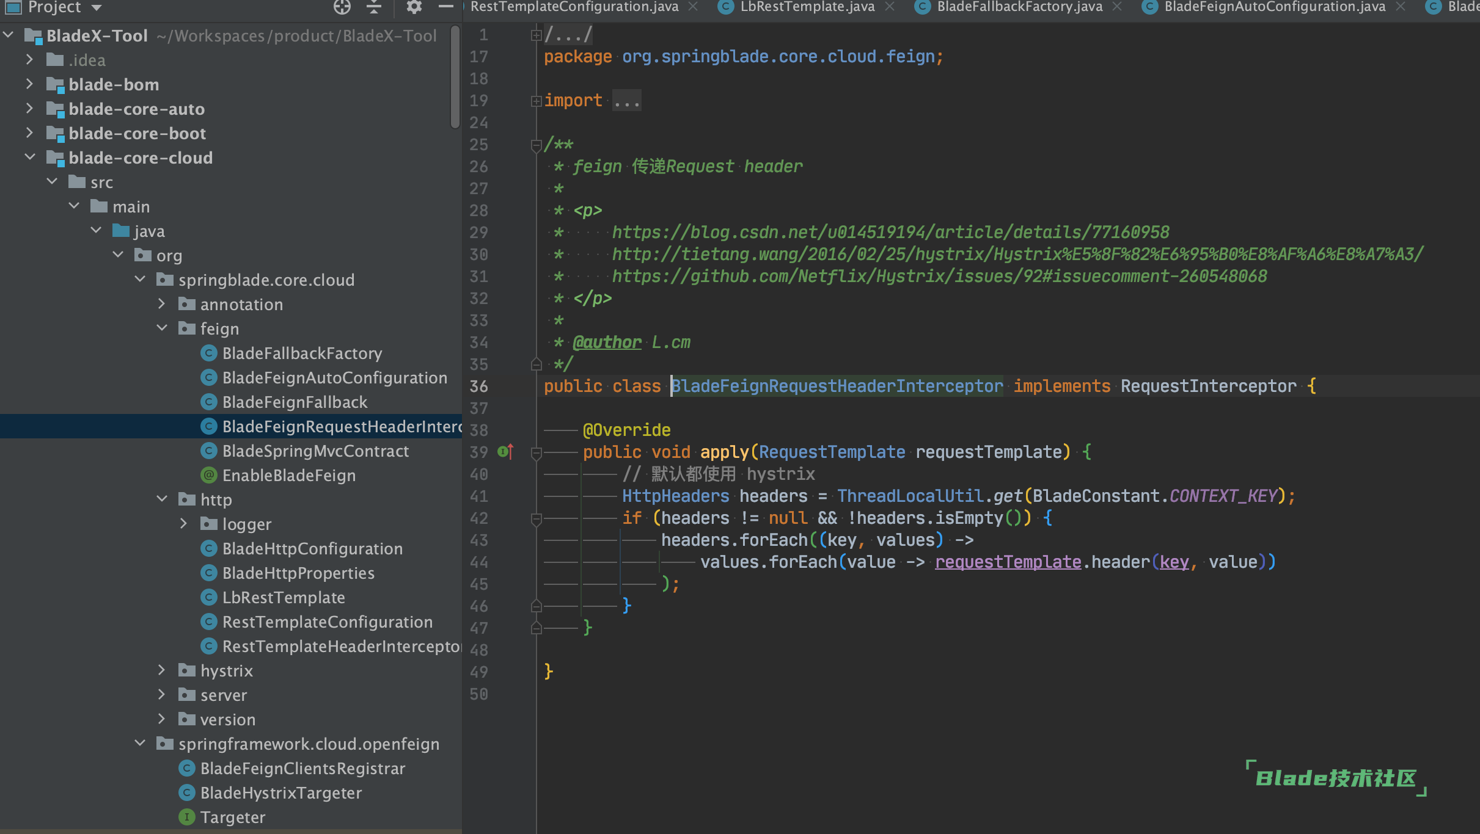Switch to BladeFallbackFactory.java tab
This screenshot has width=1480, height=834.
pos(1020,7)
